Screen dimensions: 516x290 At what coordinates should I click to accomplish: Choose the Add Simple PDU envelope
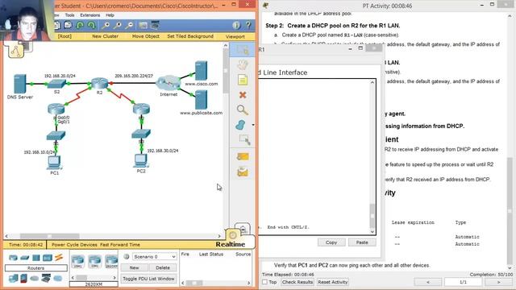(243, 156)
